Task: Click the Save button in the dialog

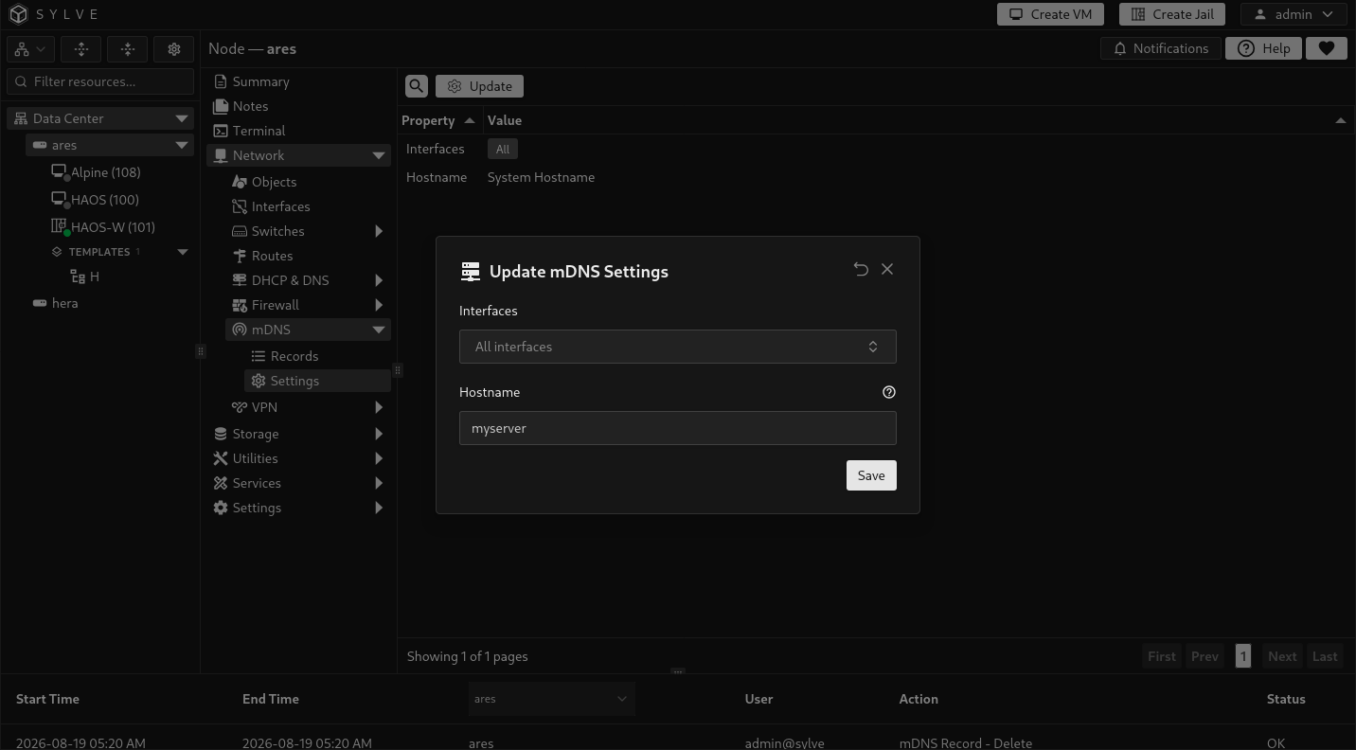Action: pos(871,475)
